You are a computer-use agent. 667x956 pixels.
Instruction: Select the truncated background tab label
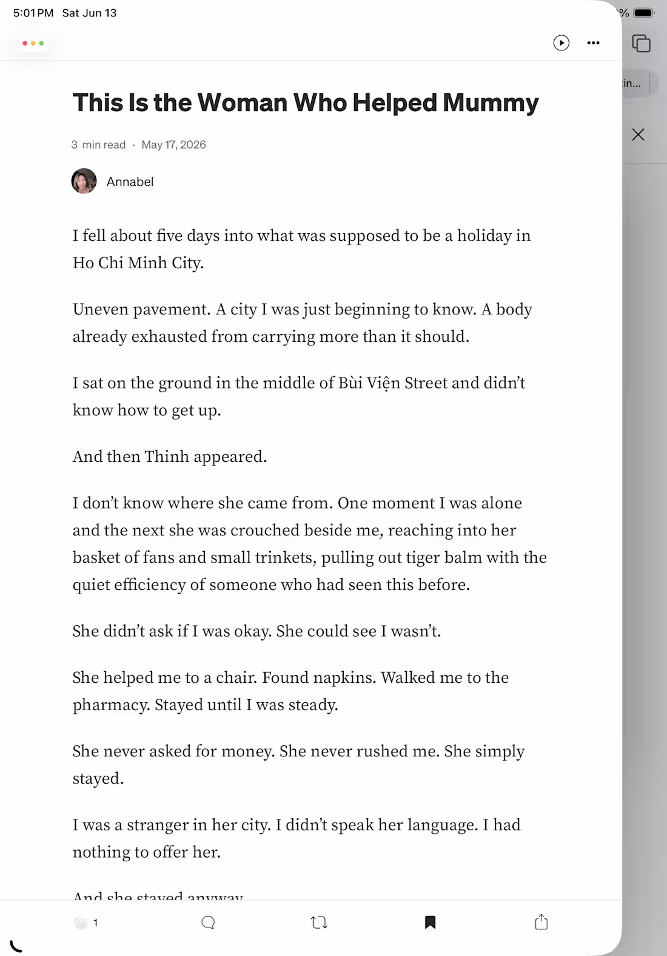point(632,84)
